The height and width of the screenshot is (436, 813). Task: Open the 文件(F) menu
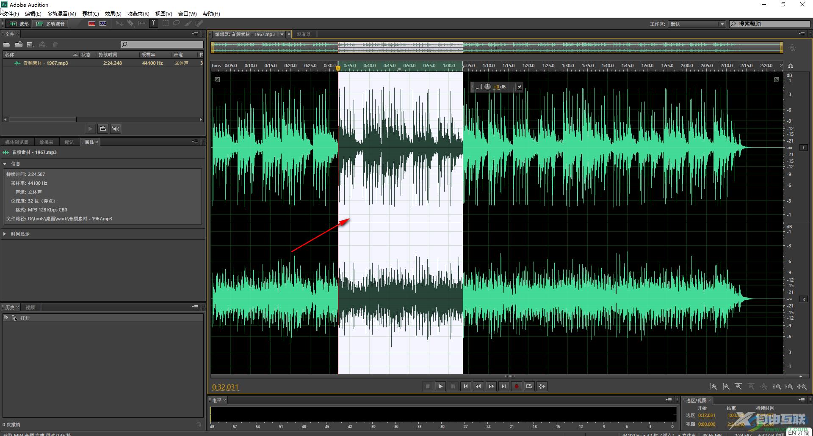pyautogui.click(x=10, y=14)
